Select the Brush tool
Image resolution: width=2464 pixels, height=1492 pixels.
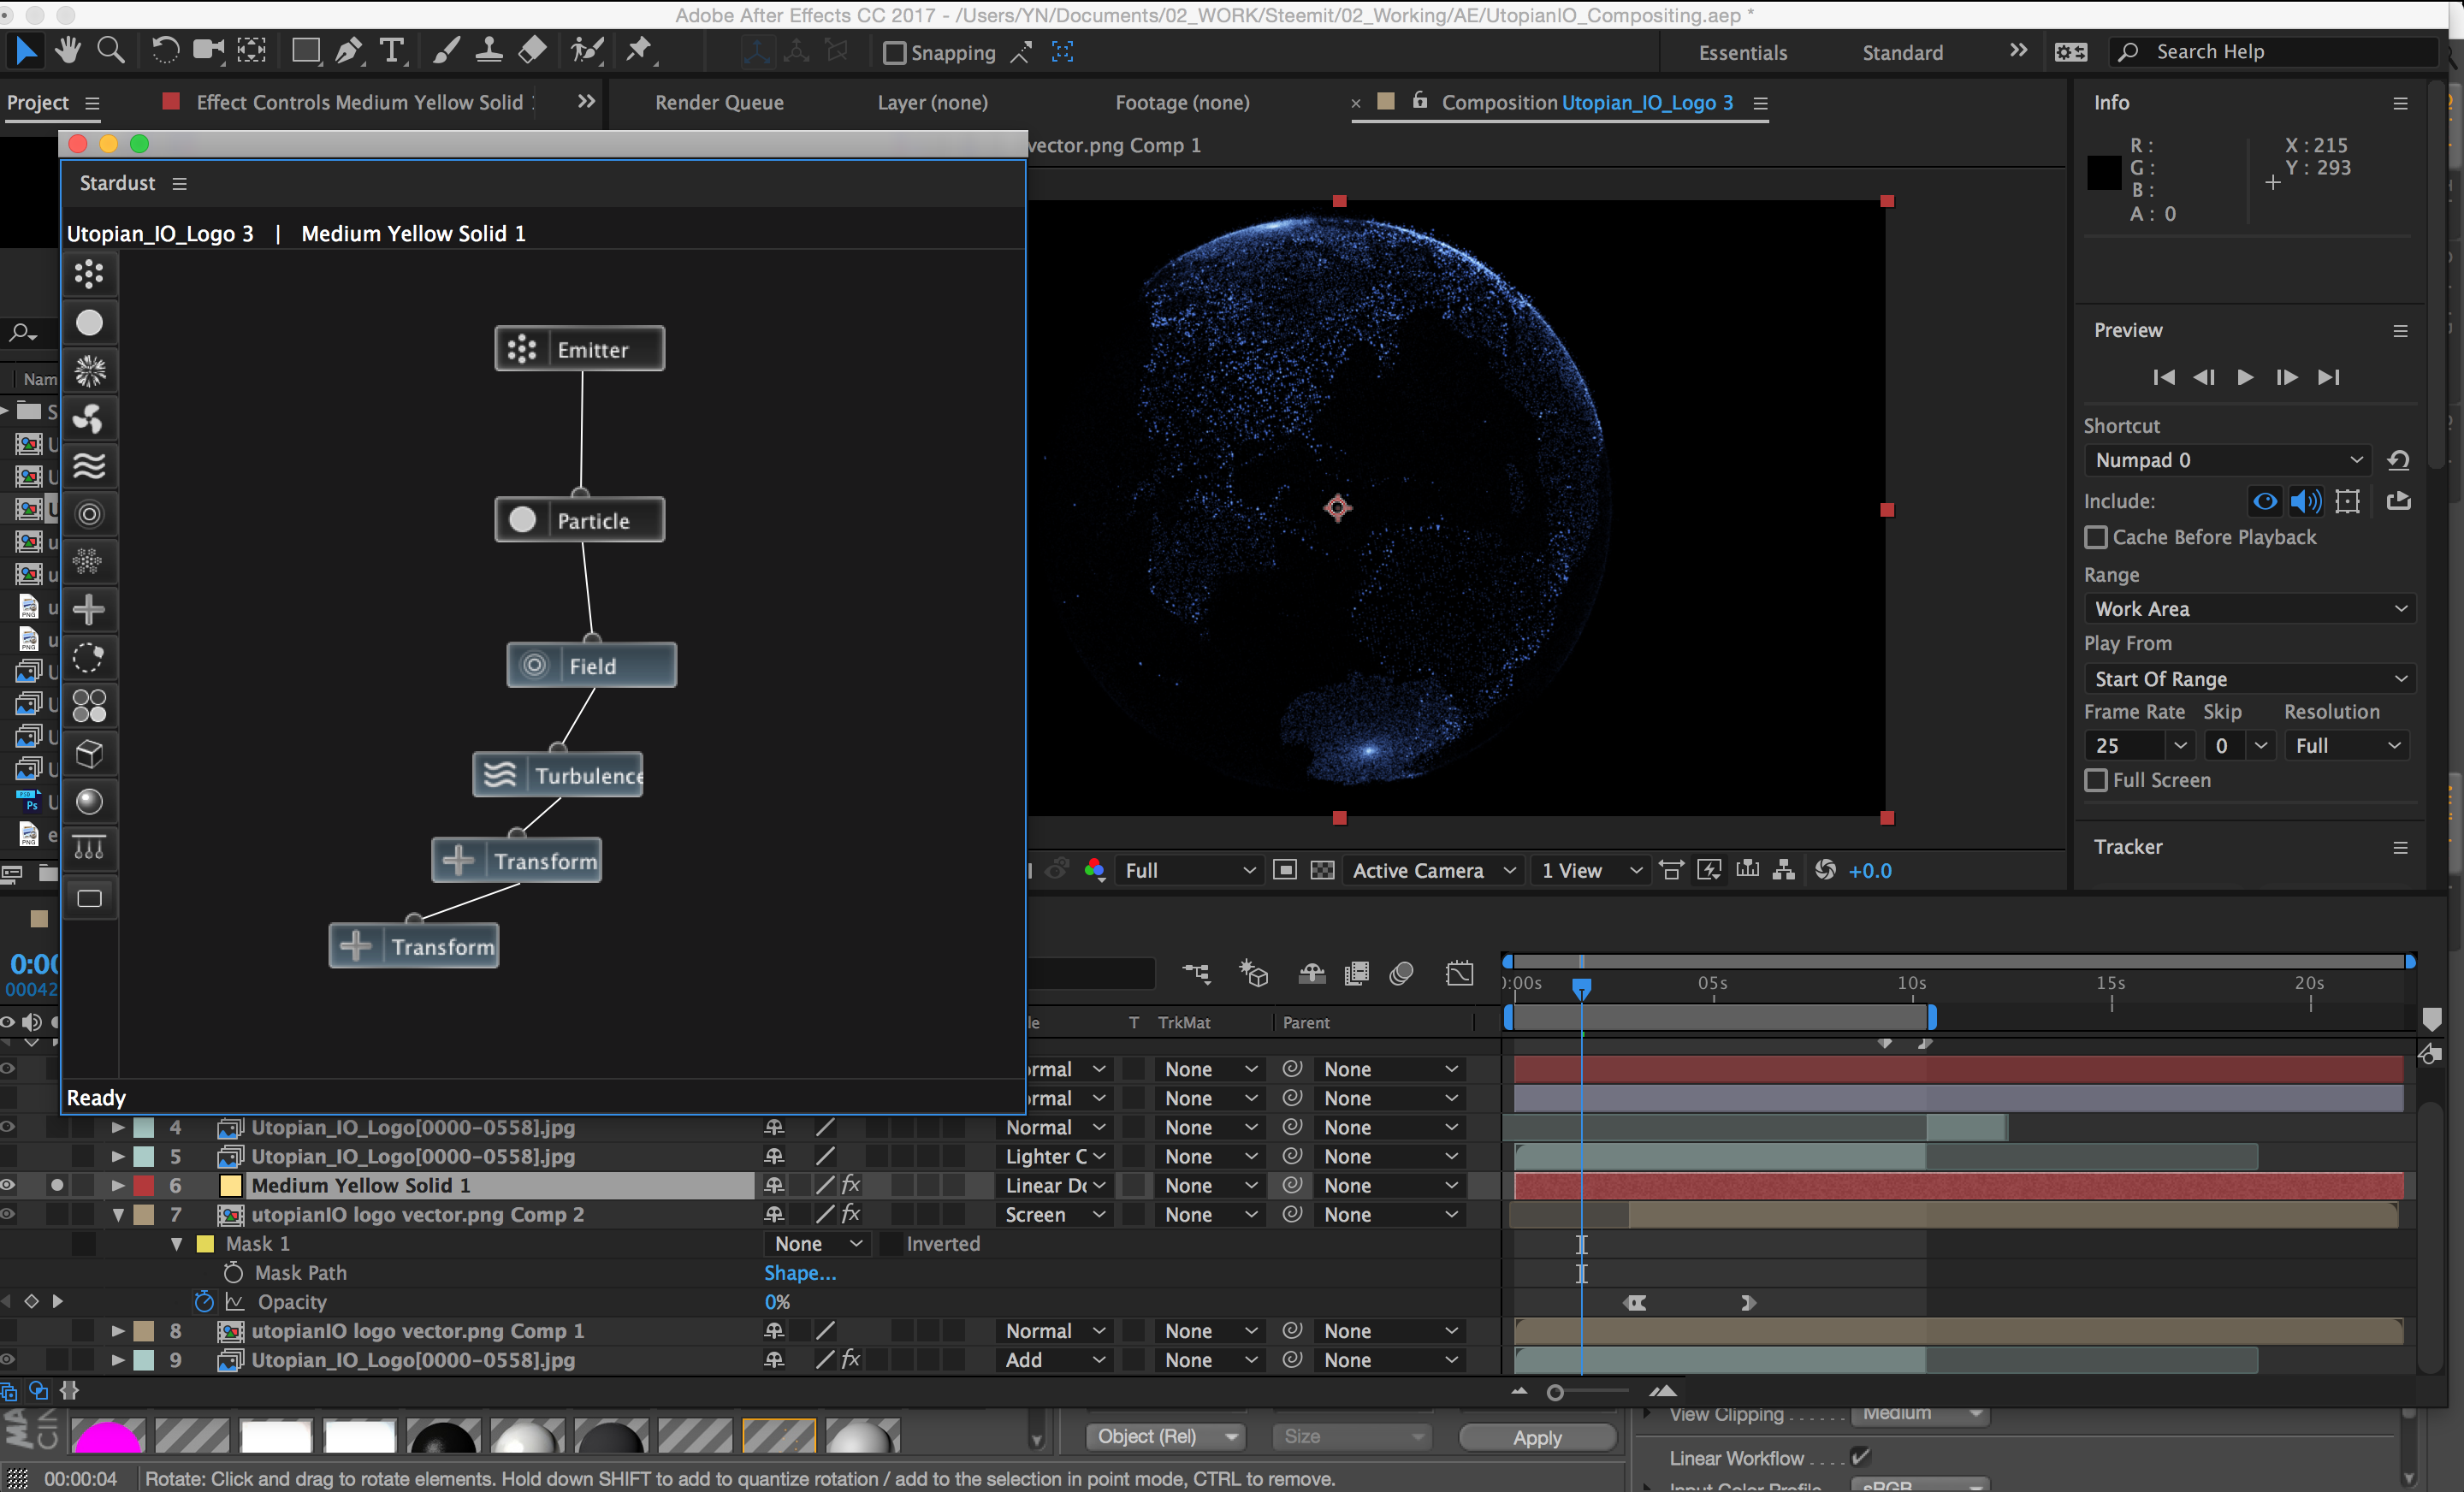point(446,50)
